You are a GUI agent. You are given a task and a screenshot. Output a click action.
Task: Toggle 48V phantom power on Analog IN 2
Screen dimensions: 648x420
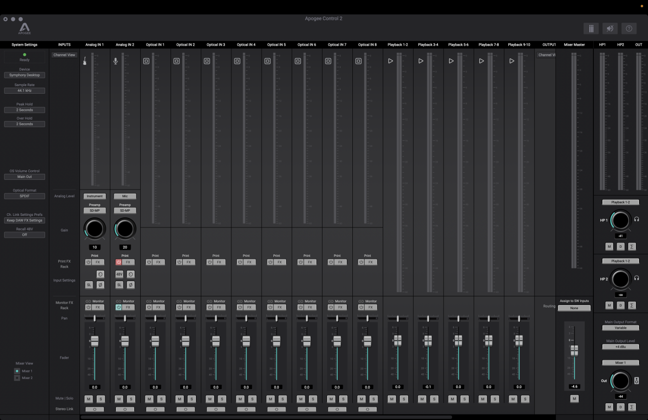click(119, 274)
